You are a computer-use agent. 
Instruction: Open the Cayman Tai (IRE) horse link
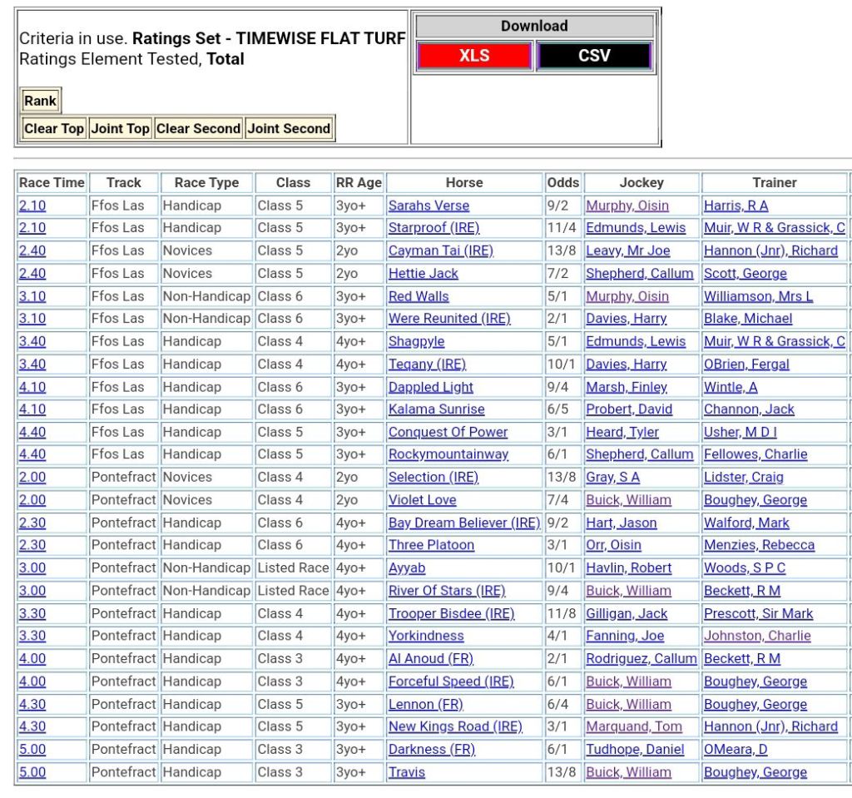[440, 250]
